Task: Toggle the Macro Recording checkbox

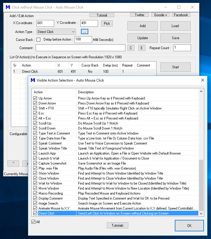Action: click(x=35, y=193)
